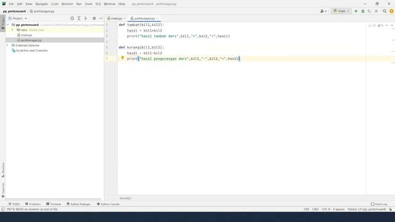Change file encoding in status bar
This screenshot has height=222, width=395.
[x=326, y=209]
